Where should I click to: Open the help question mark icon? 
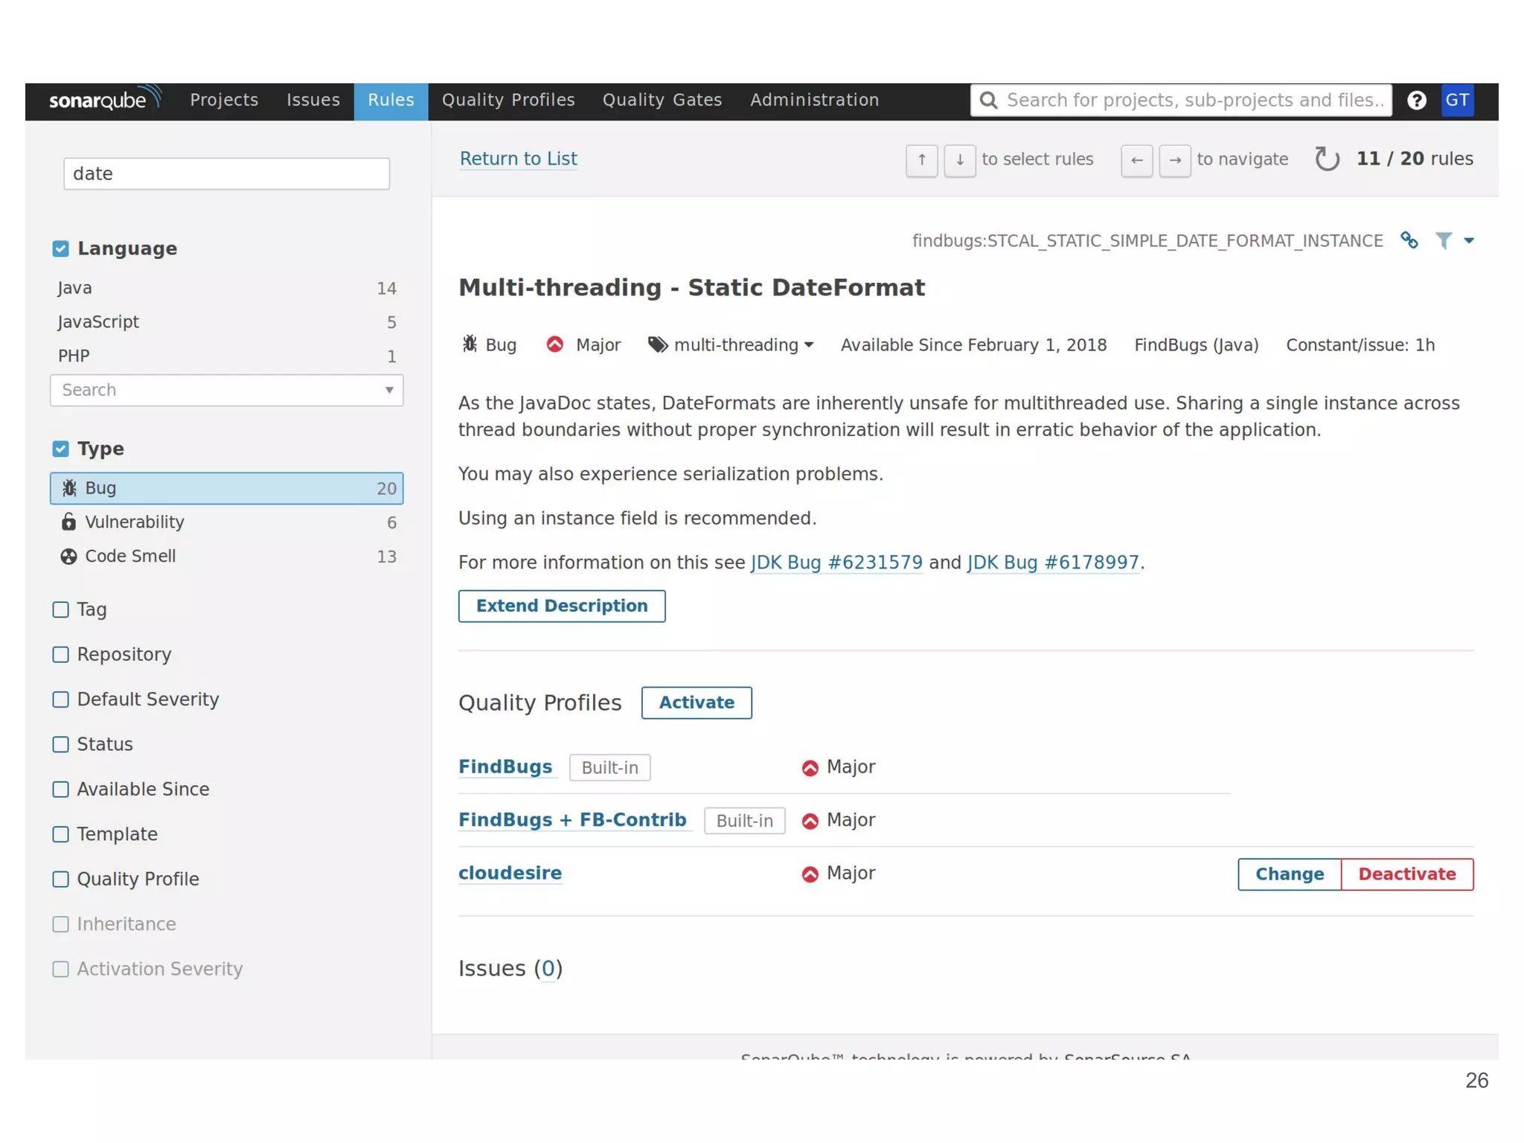[x=1416, y=100]
